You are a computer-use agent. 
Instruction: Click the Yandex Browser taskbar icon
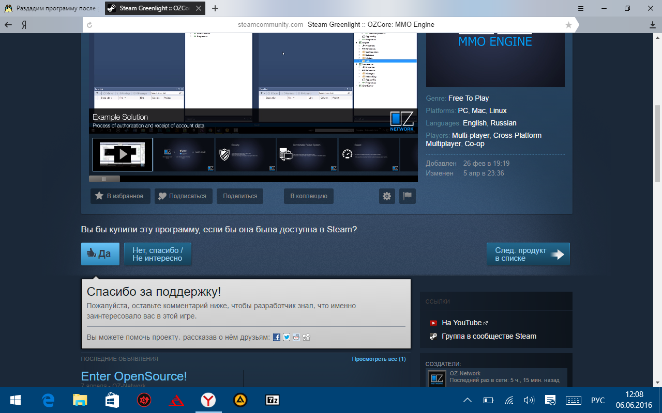click(x=208, y=400)
